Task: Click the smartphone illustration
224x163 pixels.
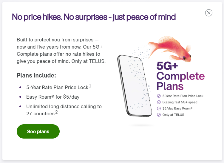Action: [x=135, y=86]
